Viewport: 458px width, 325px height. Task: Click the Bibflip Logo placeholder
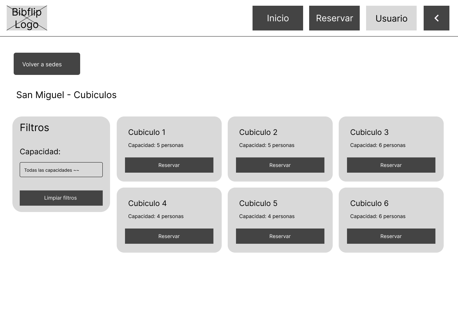(27, 18)
